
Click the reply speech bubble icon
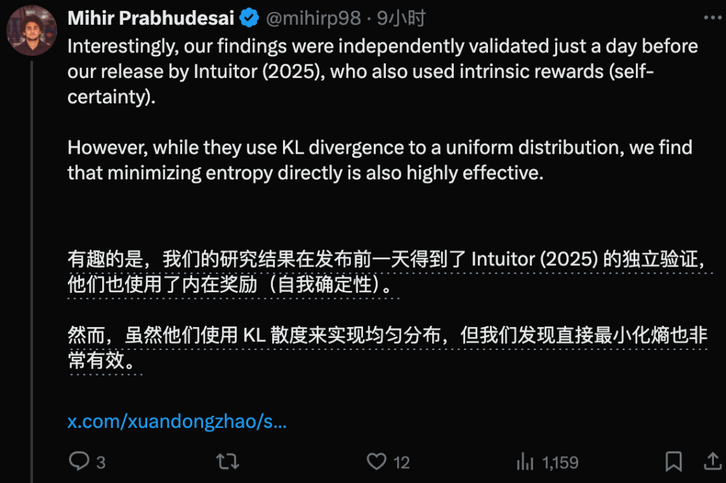(79, 461)
